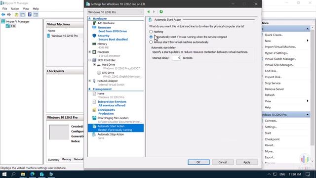
Task: Click Virtual Switch Manager action
Action: [280, 59]
